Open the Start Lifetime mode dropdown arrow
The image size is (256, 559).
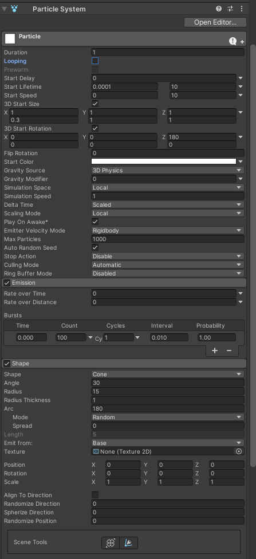[241, 86]
